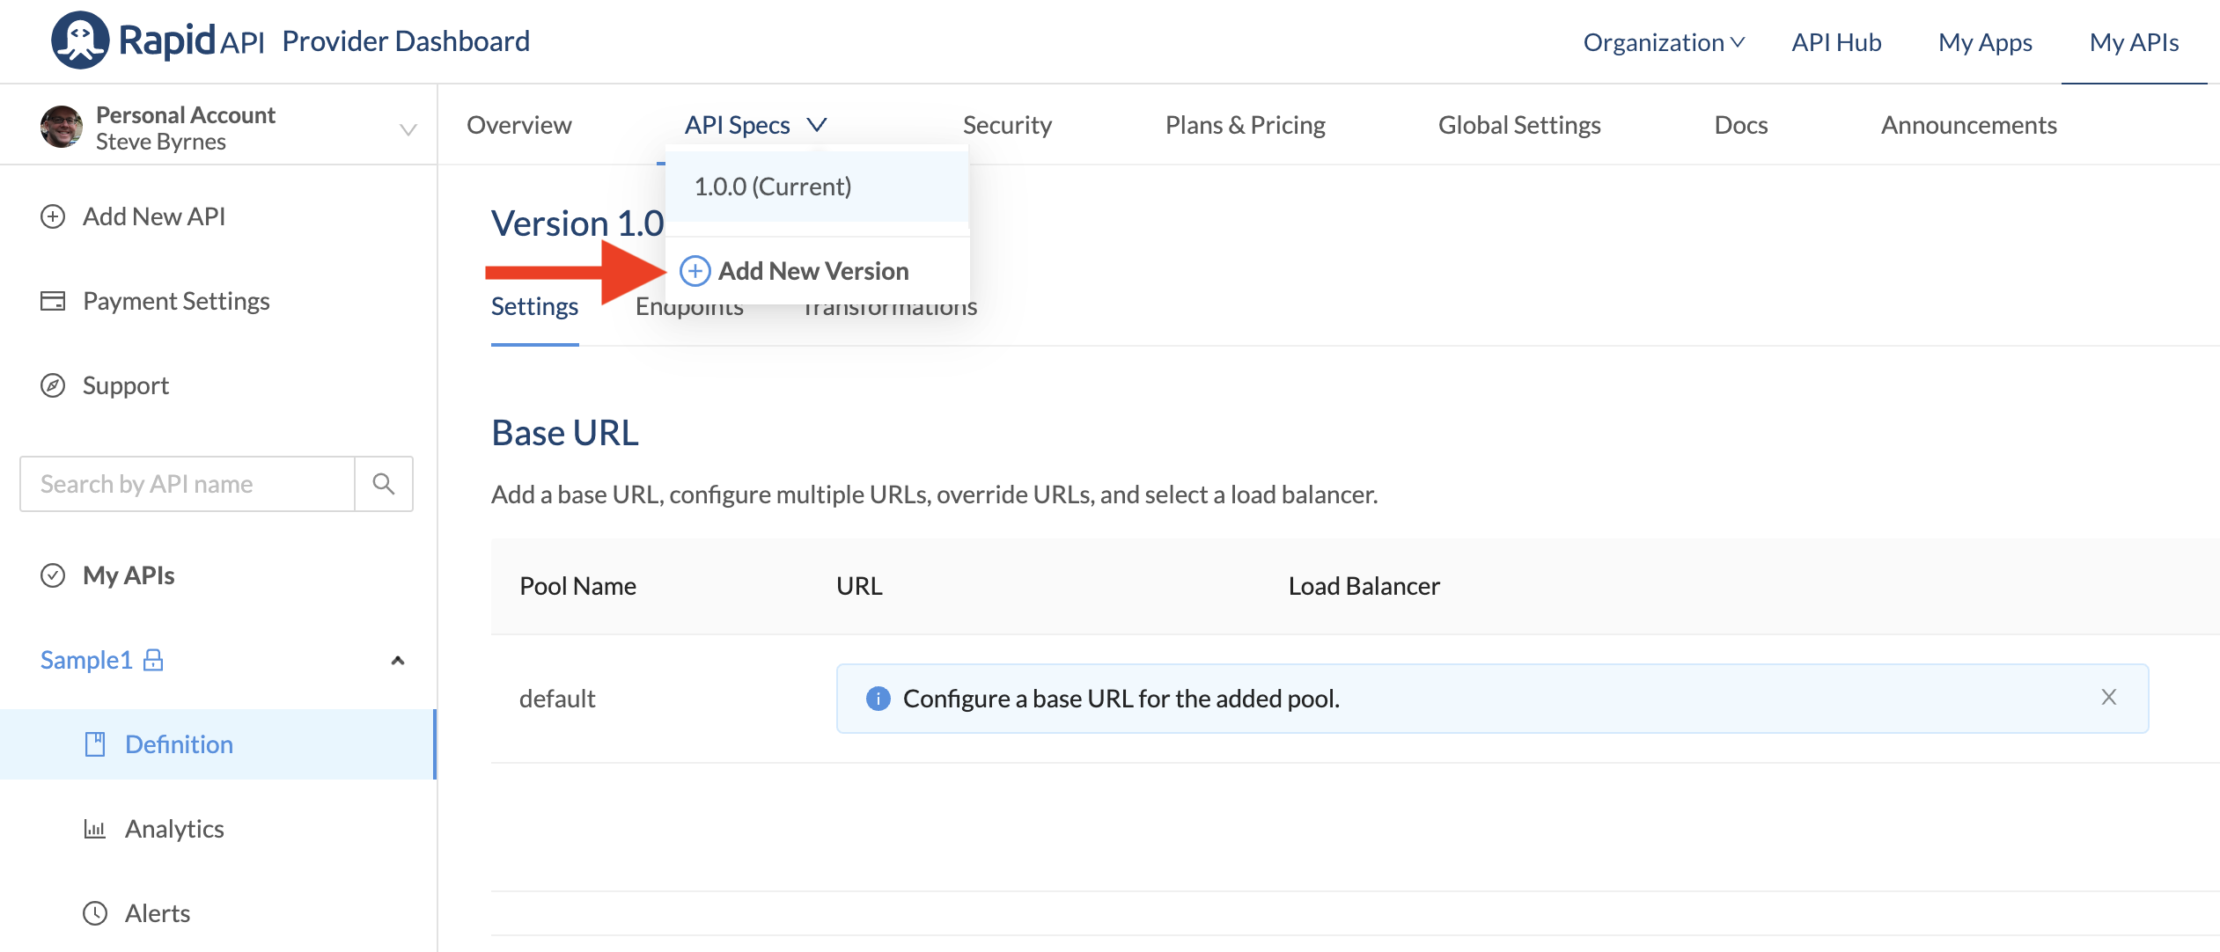Open My Apps link
This screenshot has width=2220, height=952.
(x=1985, y=42)
